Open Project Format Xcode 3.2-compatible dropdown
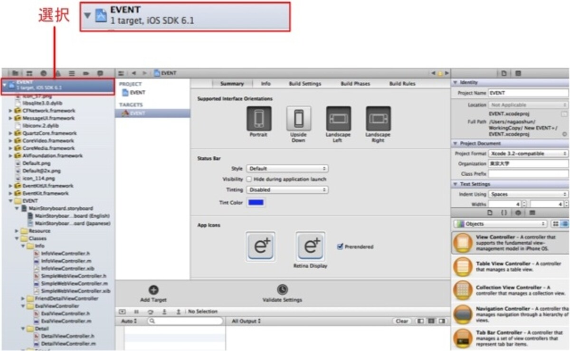This screenshot has height=351, width=570. [x=528, y=153]
